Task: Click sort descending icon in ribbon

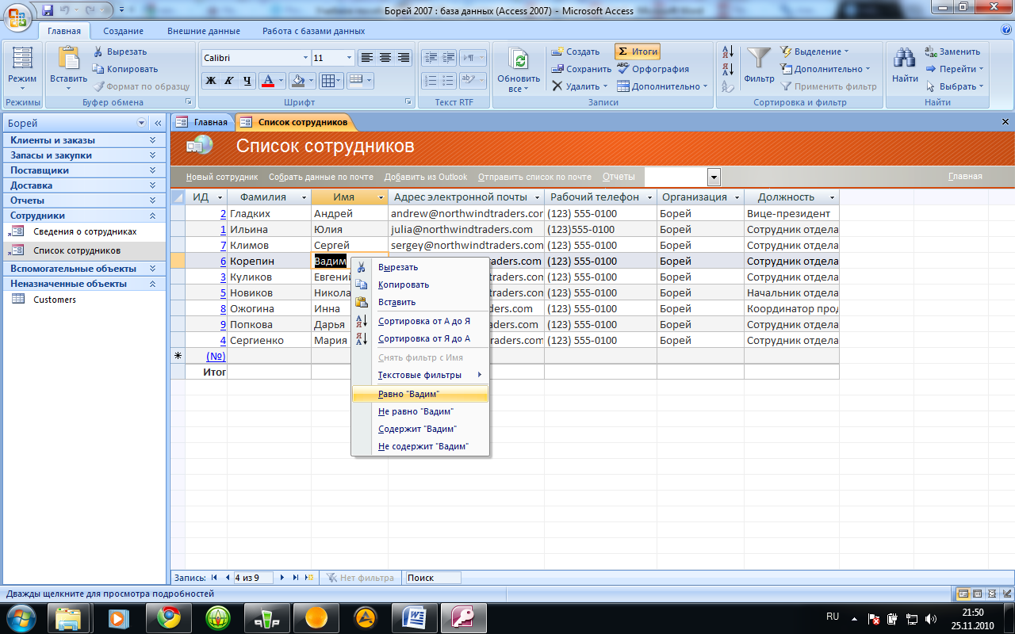Action: (x=729, y=69)
